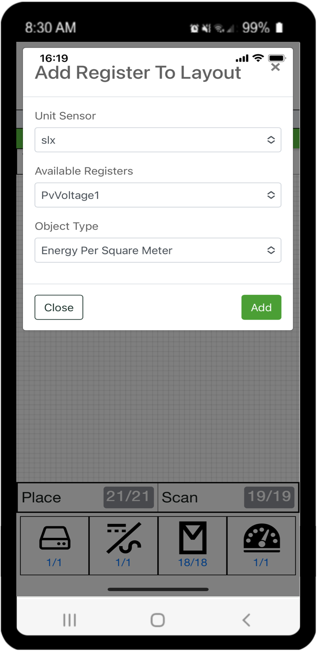Tap the storage drive device icon
Viewport: 317px width, 651px height.
pos(55,538)
